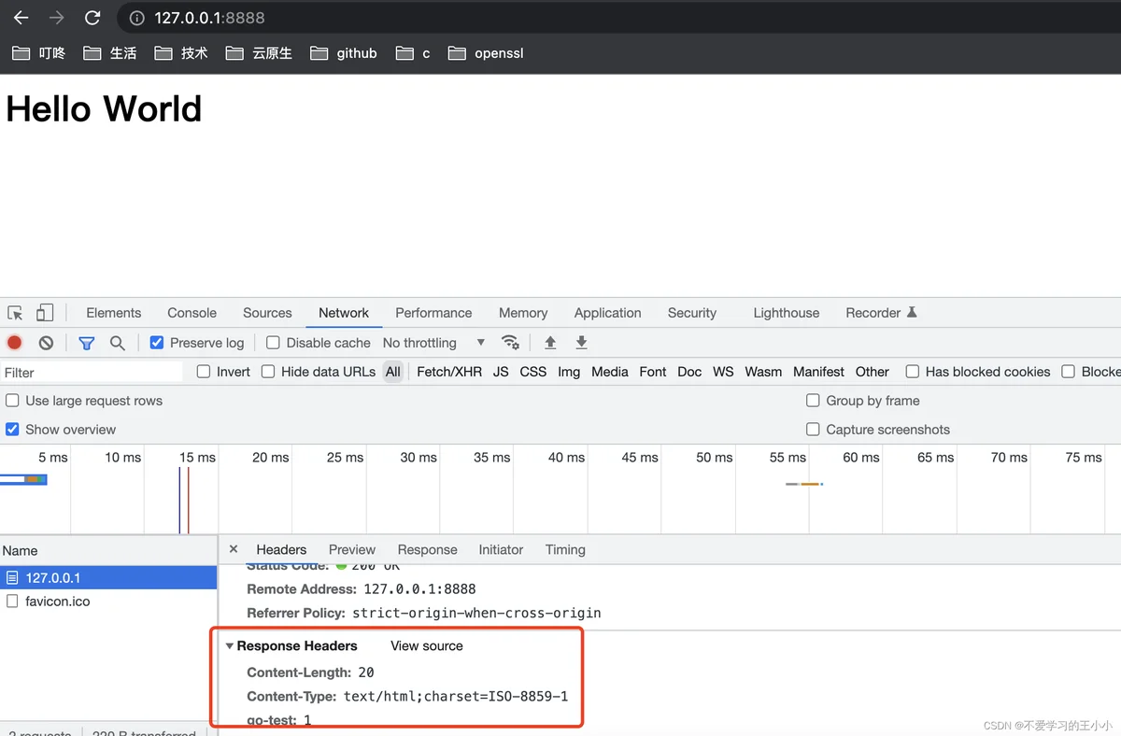
Task: Open the github bookmark folder
Action: point(344,53)
